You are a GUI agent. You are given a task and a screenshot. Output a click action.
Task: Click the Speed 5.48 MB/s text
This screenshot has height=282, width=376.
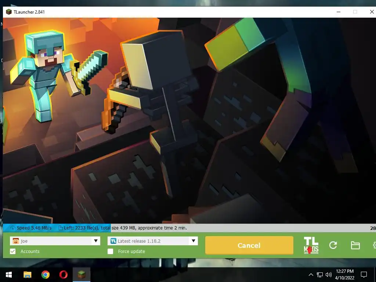pos(34,228)
